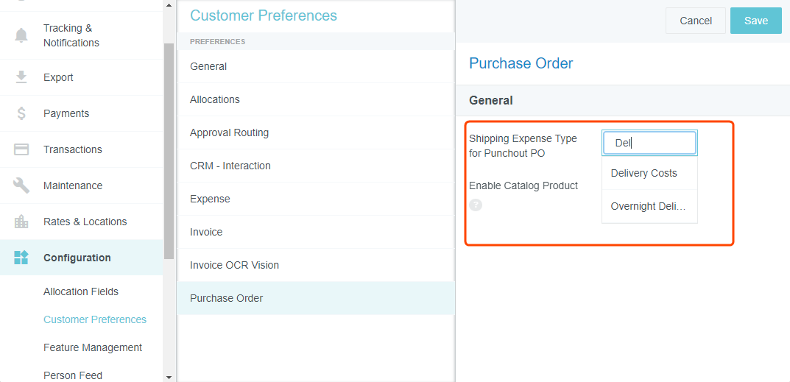The height and width of the screenshot is (382, 790).
Task: Open Feature Management in the sidebar
Action: click(x=93, y=347)
